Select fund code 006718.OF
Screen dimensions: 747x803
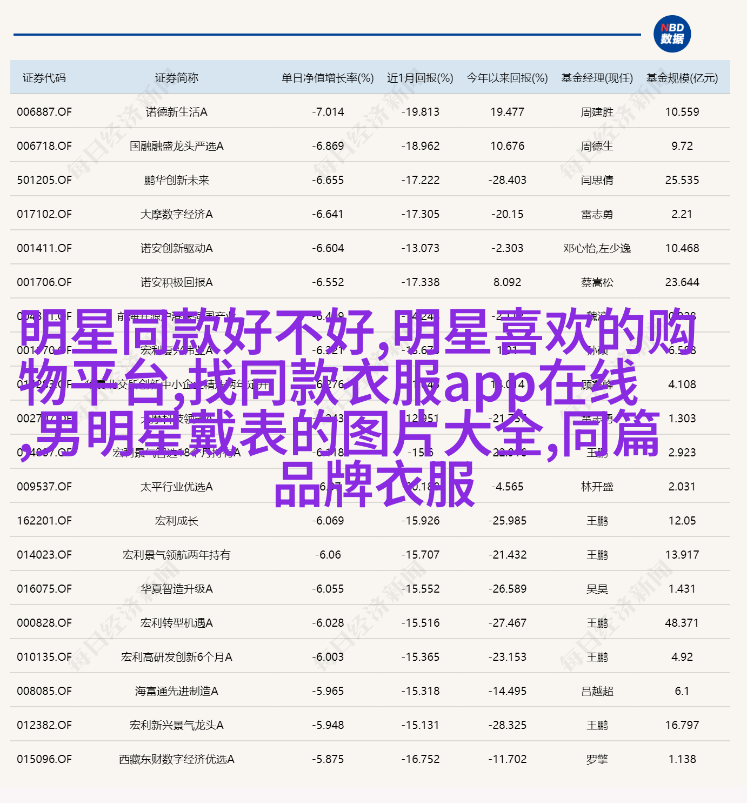(44, 146)
